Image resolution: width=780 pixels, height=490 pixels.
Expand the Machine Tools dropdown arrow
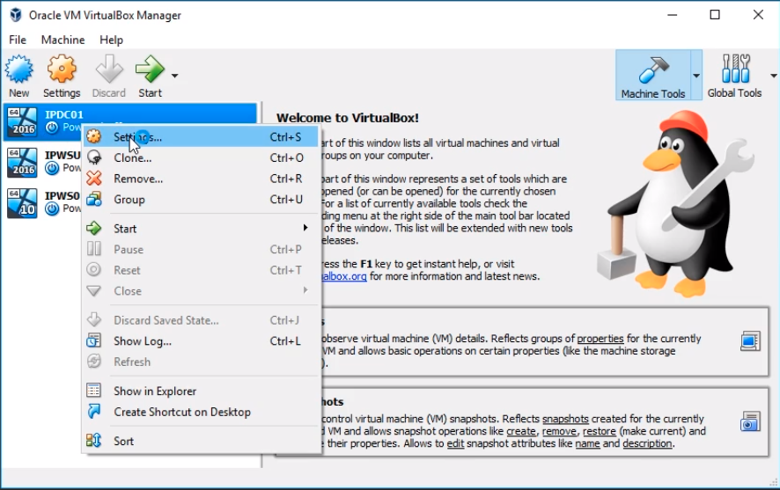(696, 76)
